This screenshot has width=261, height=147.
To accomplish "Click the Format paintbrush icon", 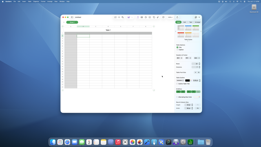I will coord(196,17).
